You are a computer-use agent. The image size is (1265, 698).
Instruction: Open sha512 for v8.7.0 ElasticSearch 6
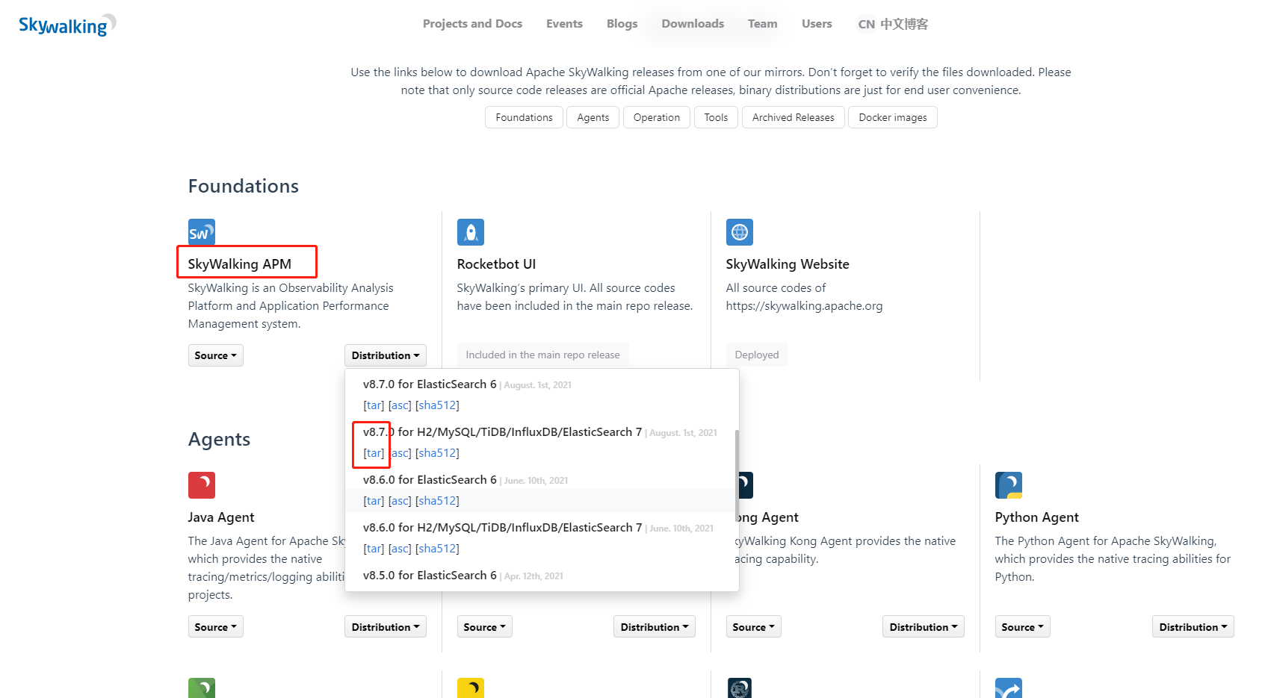[x=437, y=405]
